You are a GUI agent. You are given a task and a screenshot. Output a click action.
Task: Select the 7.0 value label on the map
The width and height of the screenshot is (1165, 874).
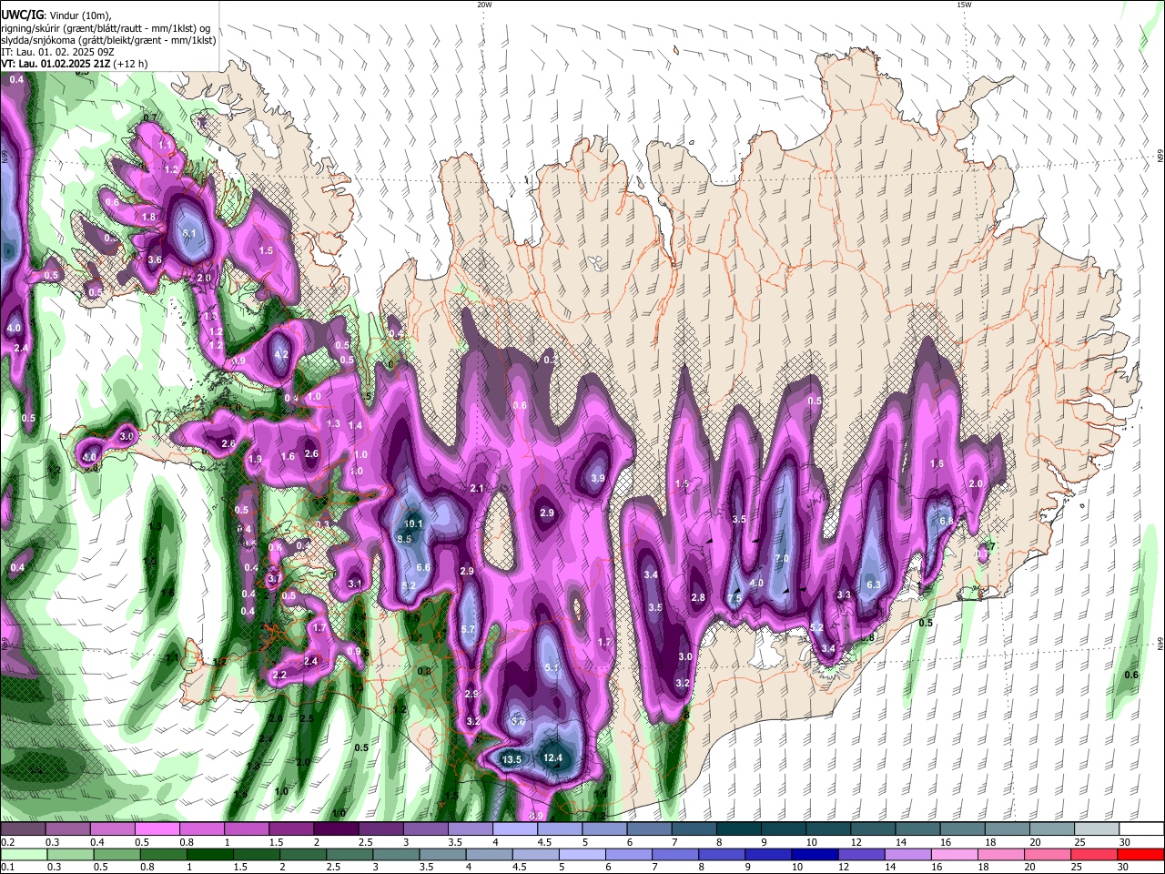click(x=782, y=559)
